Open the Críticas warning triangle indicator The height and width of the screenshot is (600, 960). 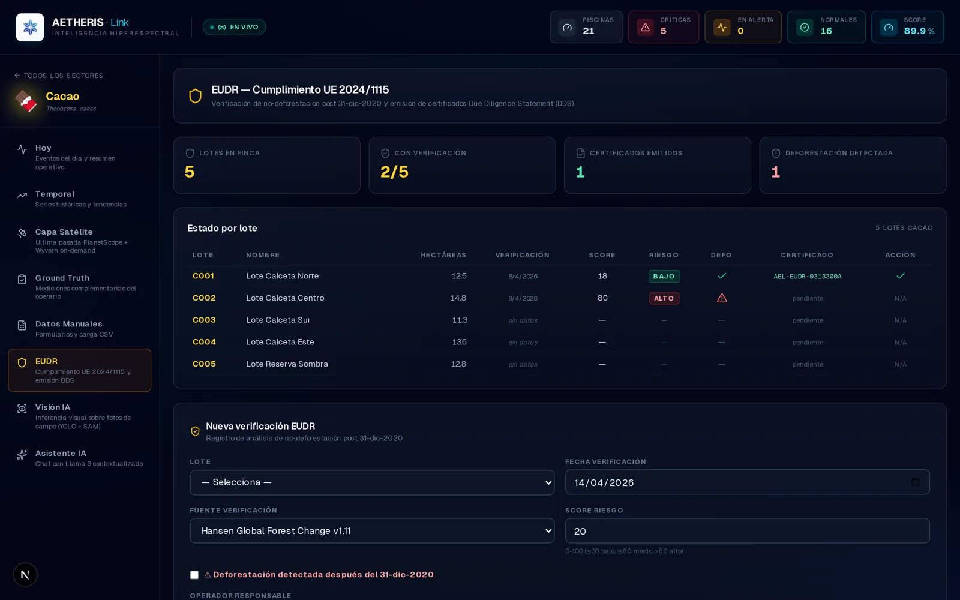(645, 27)
